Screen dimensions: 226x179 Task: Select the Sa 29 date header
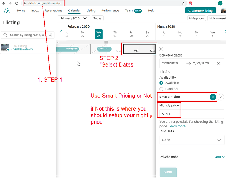(147, 34)
